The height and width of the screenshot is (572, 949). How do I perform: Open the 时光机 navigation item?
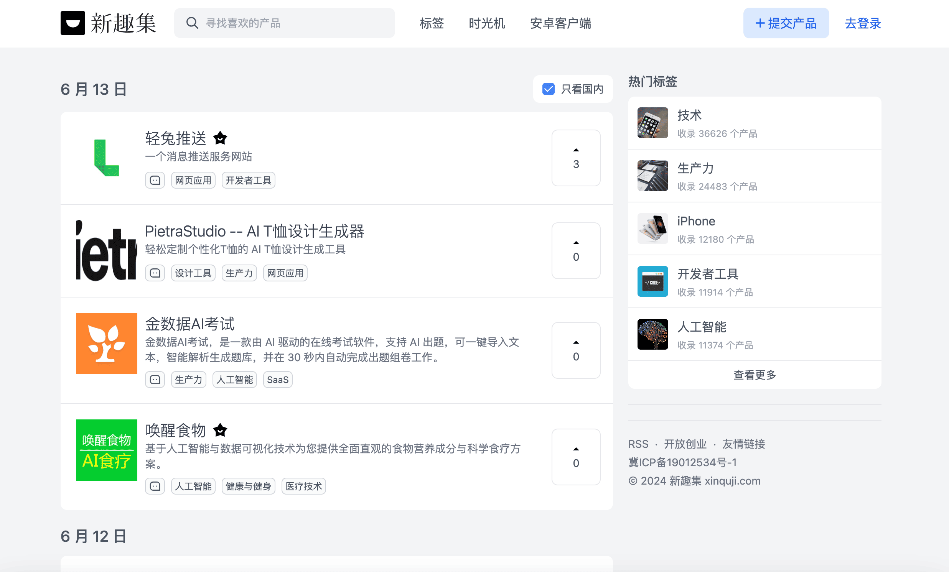[x=487, y=23]
